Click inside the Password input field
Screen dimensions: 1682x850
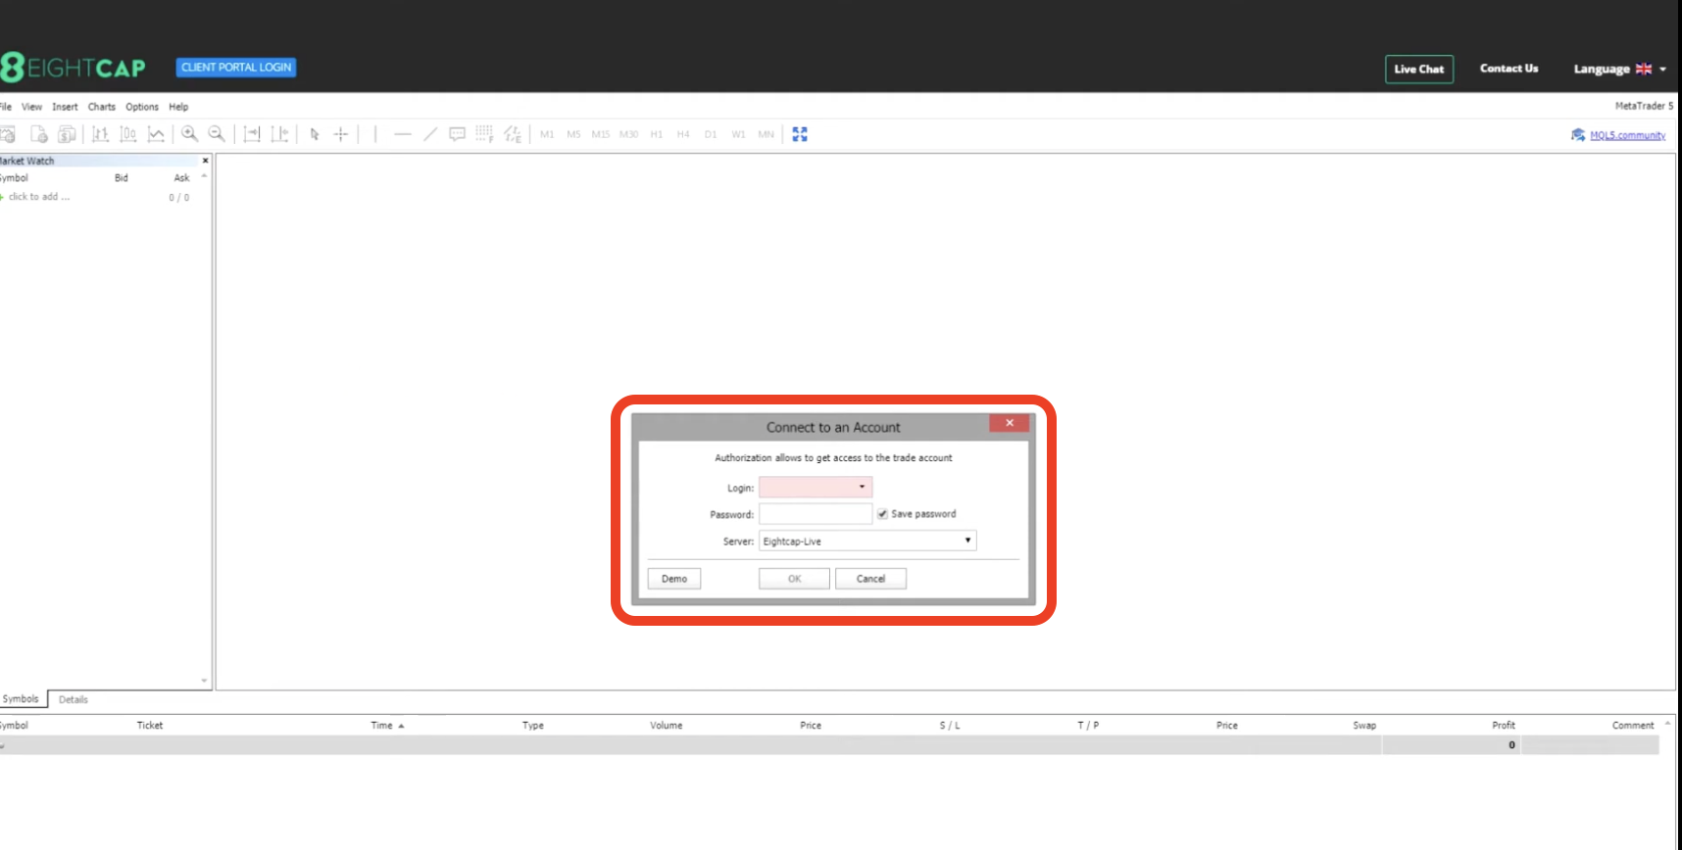[815, 514]
